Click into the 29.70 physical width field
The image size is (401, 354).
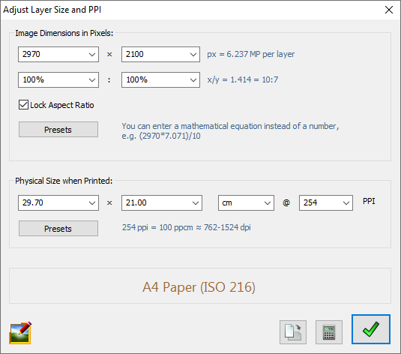pos(52,203)
